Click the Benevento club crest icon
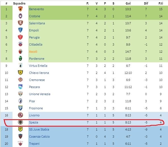This screenshot has width=168, height=147. [x=20, y=9]
